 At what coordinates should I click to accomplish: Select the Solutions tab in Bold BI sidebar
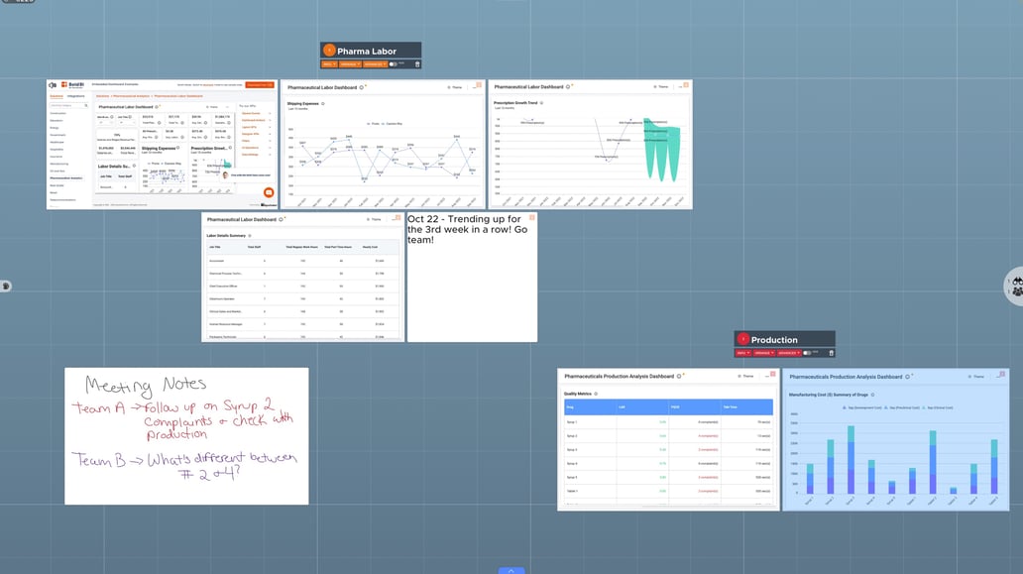click(57, 96)
